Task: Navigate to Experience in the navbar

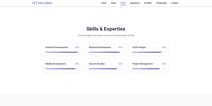Action: (135, 3)
